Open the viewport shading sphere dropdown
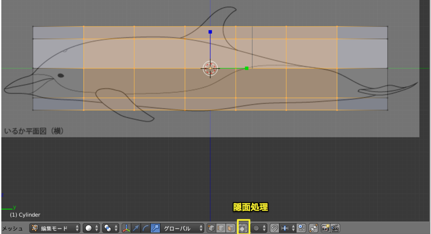431x234 pixels. click(91, 228)
